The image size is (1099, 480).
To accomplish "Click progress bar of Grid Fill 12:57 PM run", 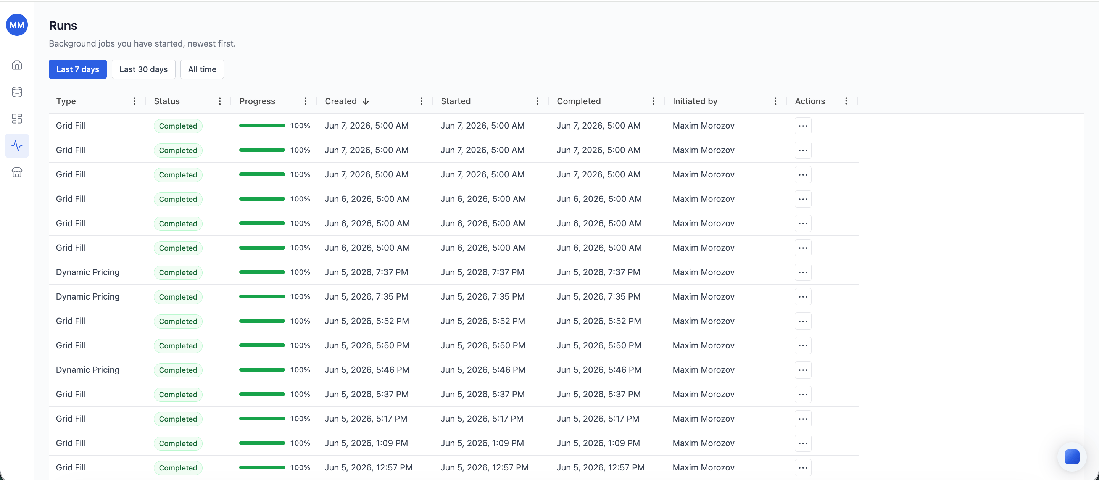I will (262, 468).
